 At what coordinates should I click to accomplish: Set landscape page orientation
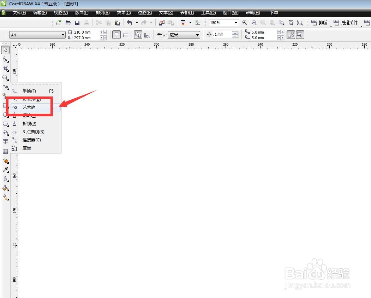point(126,35)
